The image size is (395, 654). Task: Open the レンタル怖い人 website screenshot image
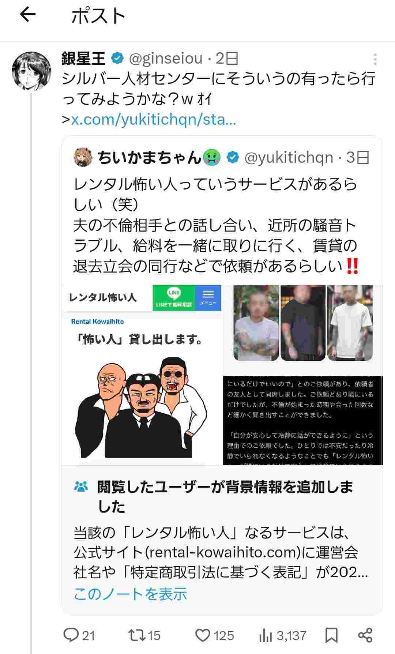pyautogui.click(x=142, y=375)
